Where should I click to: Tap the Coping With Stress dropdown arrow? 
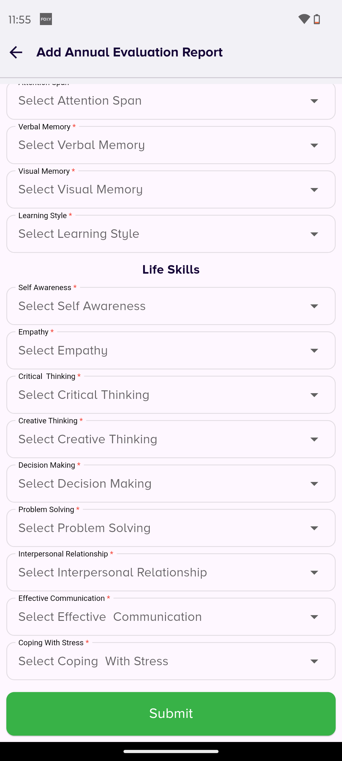(314, 661)
